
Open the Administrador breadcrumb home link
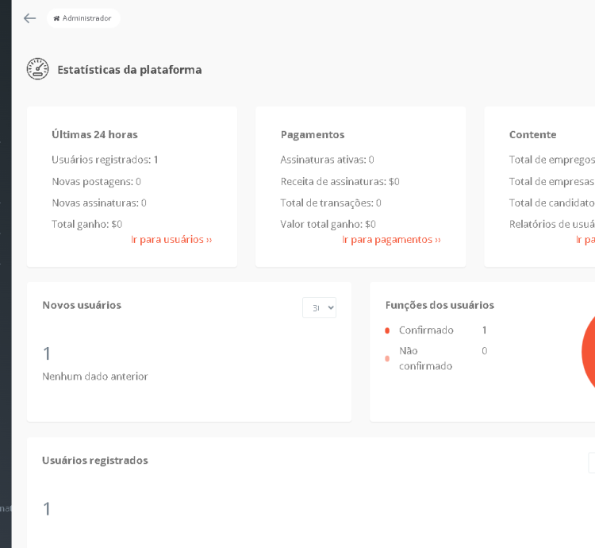(x=83, y=18)
